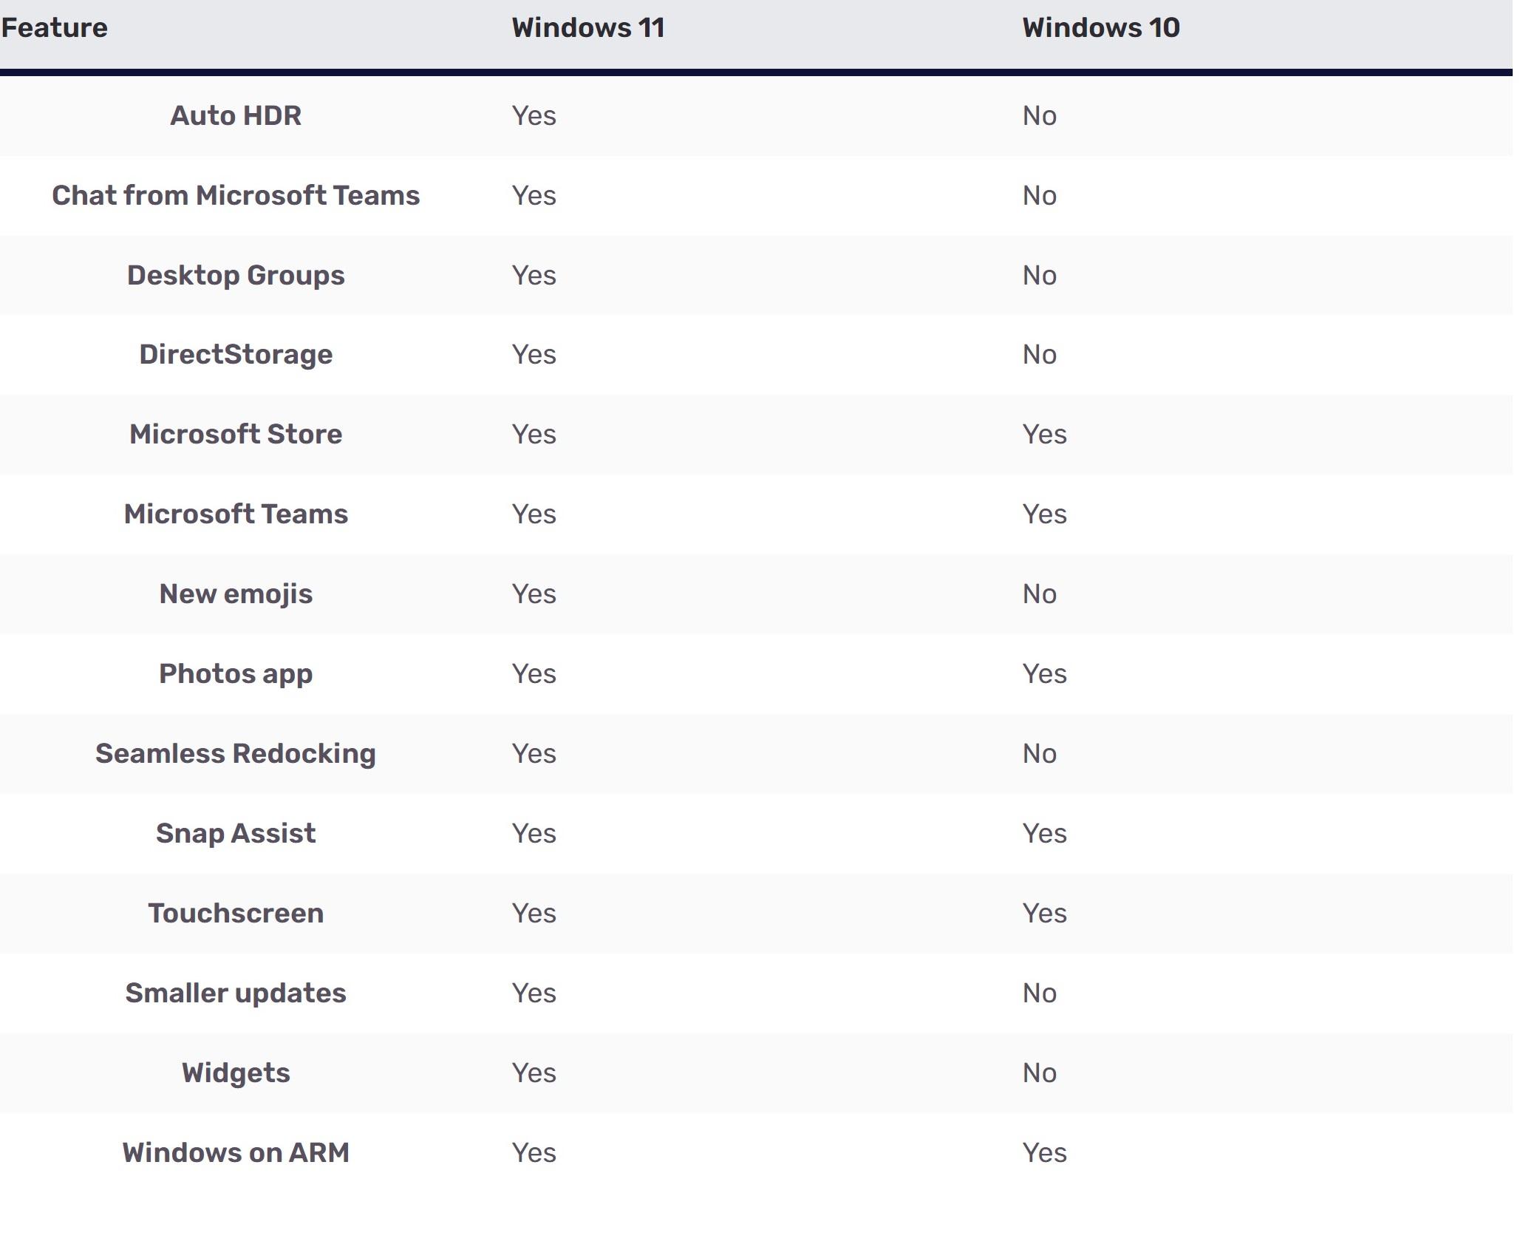Image resolution: width=1523 pixels, height=1247 pixels.
Task: Click the Feature column header
Action: [x=55, y=28]
